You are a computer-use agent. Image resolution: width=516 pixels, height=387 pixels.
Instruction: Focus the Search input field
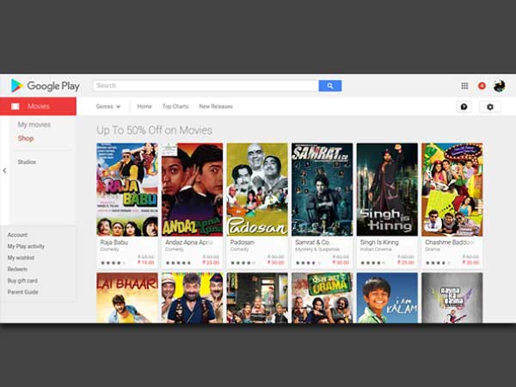[x=206, y=86]
